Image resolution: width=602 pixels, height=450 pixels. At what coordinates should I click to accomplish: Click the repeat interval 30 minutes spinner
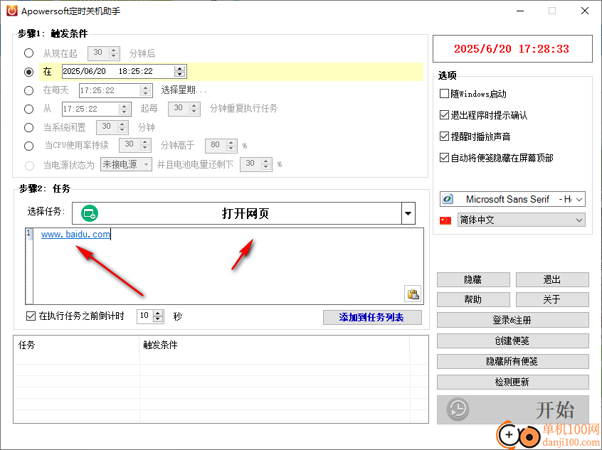[194, 109]
